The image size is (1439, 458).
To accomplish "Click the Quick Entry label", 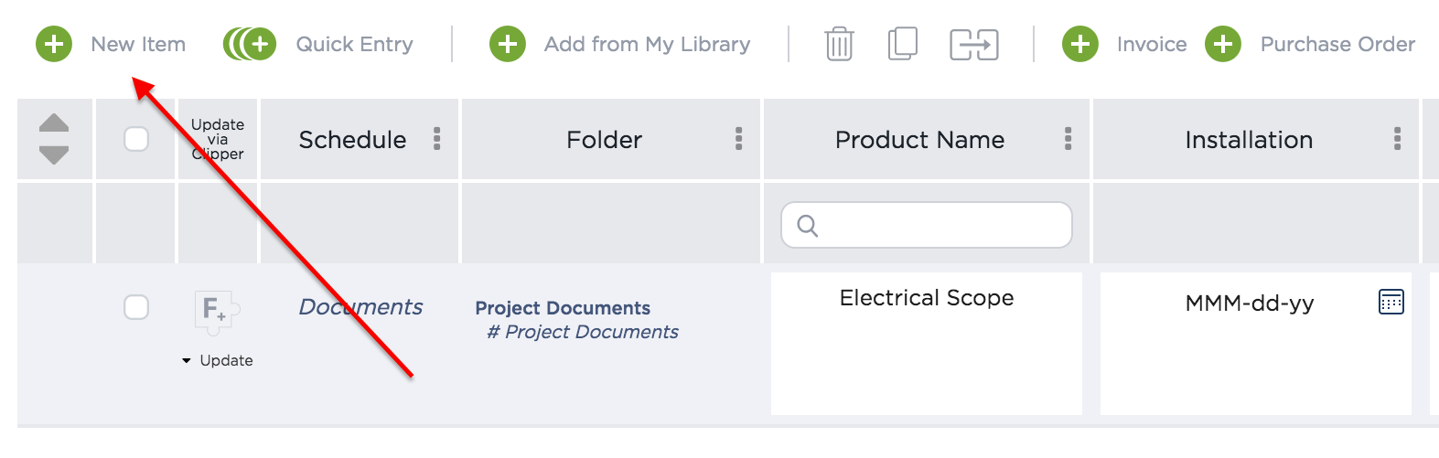I will [x=354, y=44].
